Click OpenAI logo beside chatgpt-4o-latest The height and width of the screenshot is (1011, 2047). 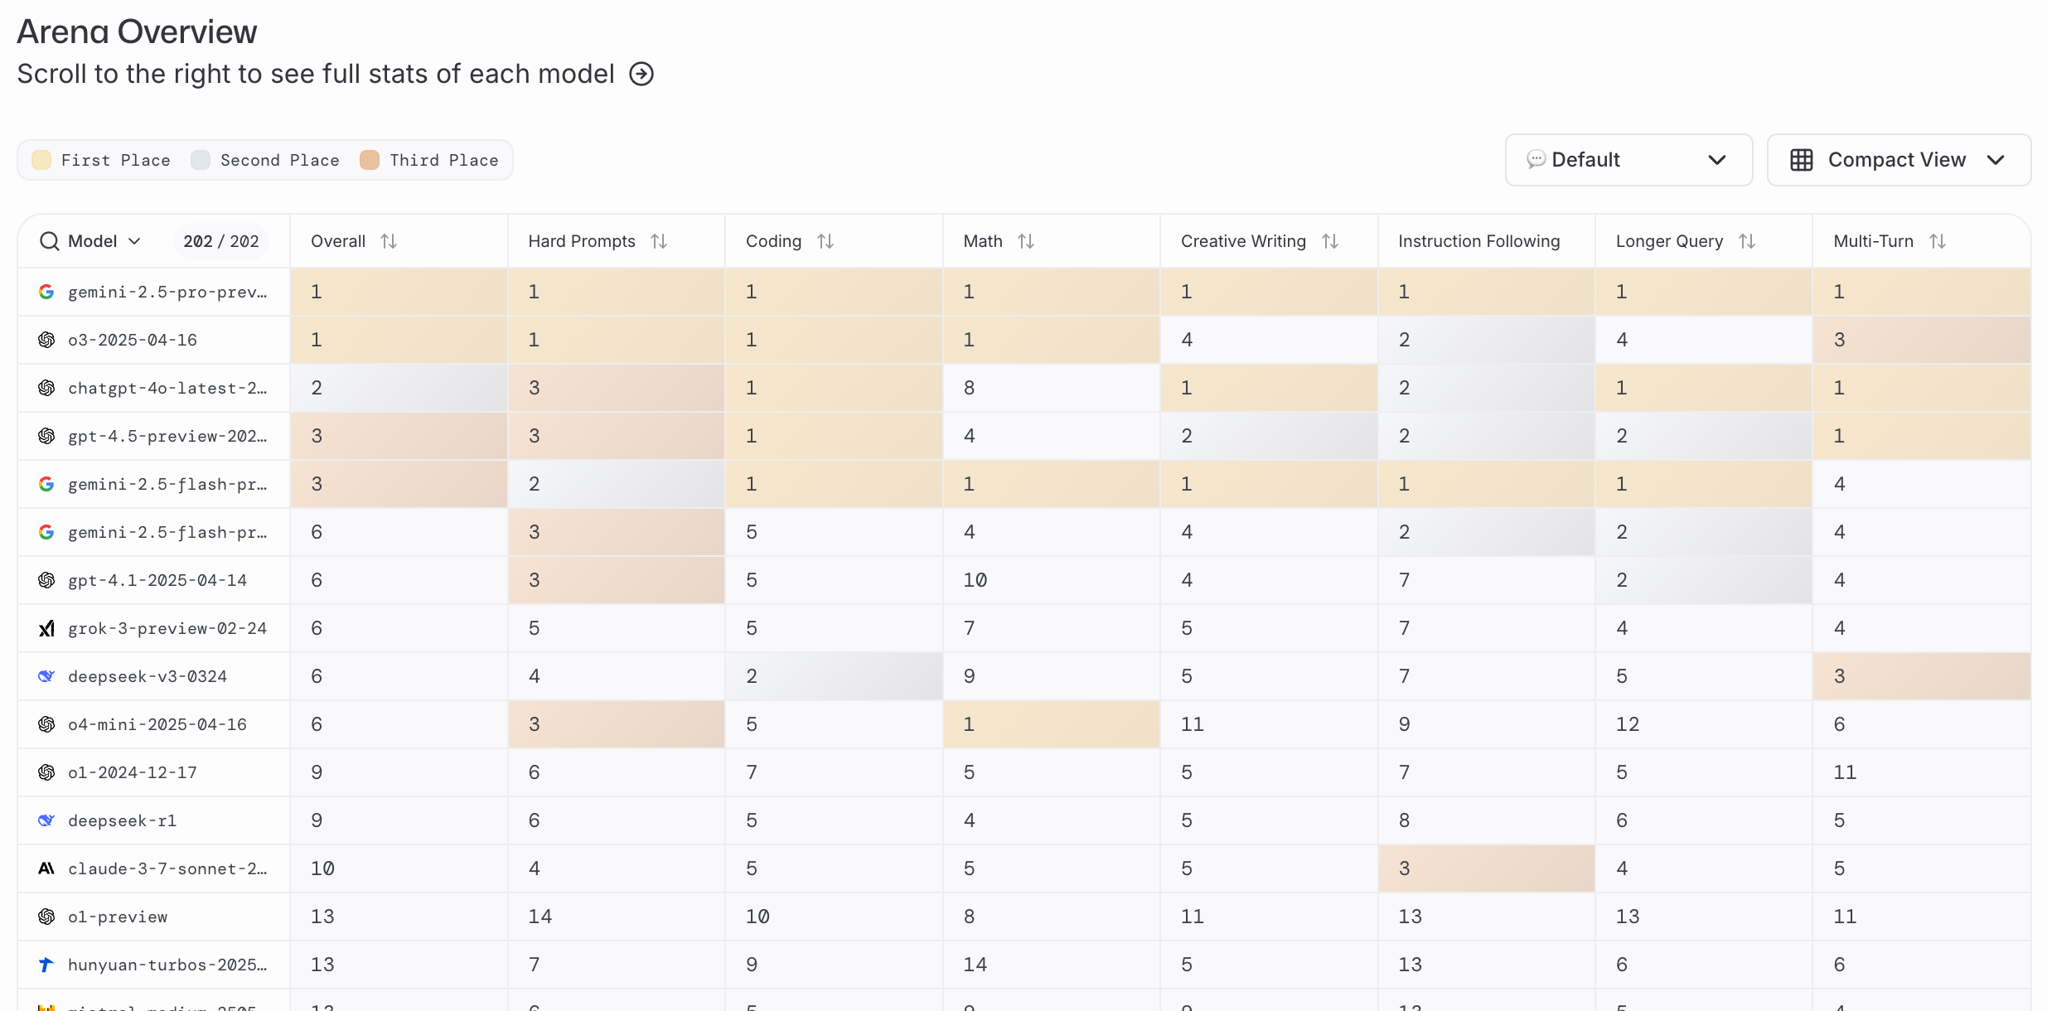click(46, 388)
